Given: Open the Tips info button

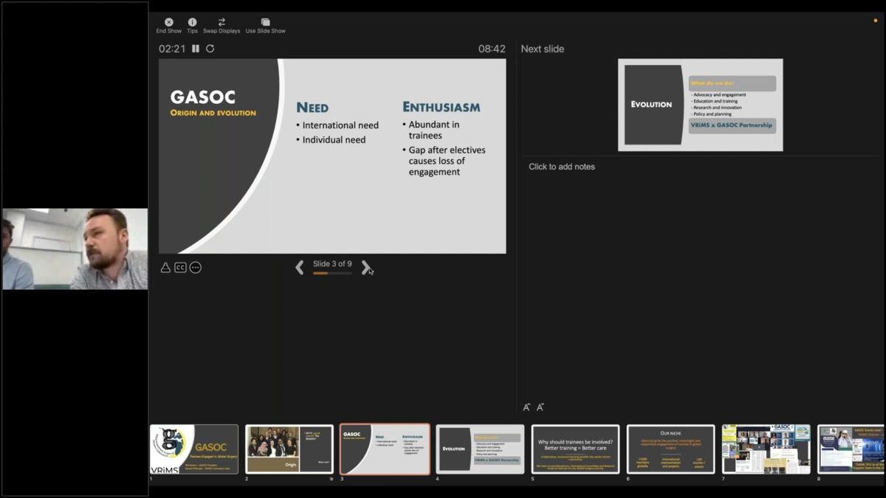Looking at the screenshot, I should coord(192,26).
